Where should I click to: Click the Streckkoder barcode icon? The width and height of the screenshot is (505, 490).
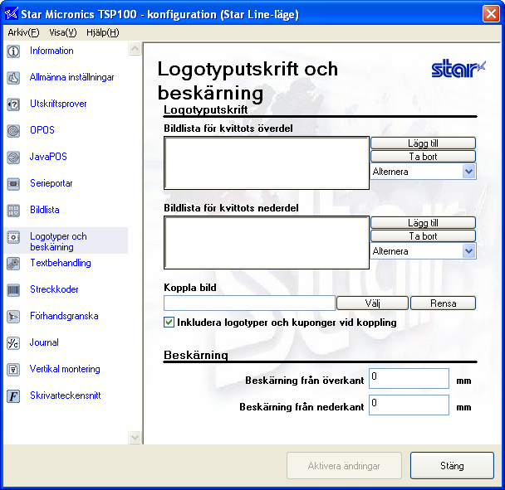pyautogui.click(x=13, y=289)
